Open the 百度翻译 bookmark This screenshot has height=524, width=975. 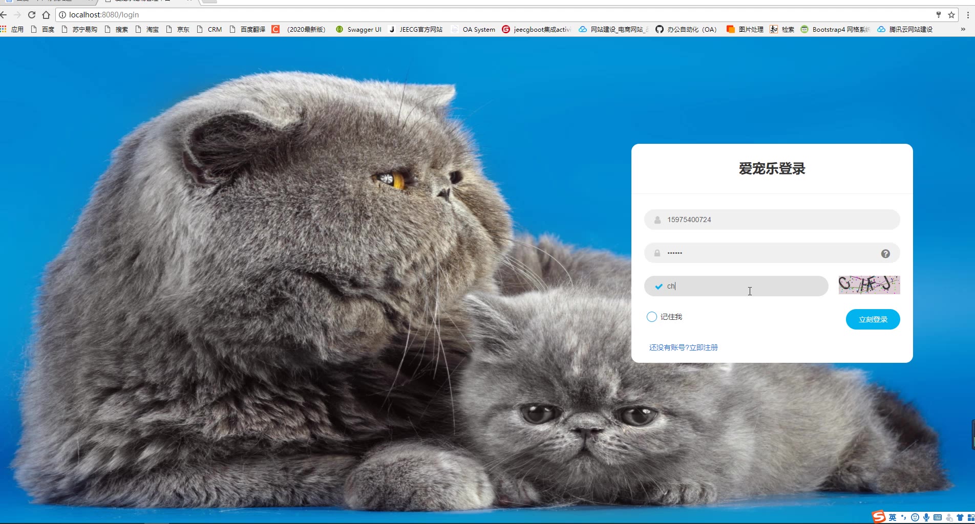coord(247,29)
